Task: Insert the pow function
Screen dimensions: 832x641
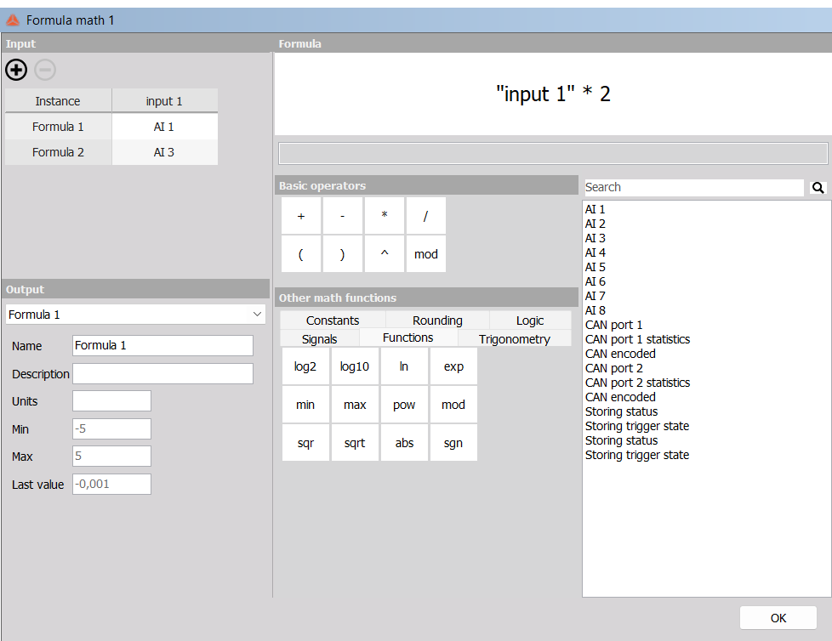Action: tap(404, 405)
